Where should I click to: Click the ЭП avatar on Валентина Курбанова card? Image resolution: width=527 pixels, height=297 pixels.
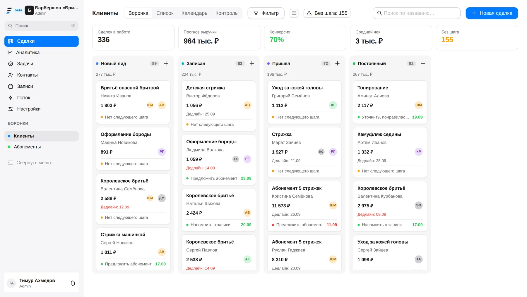419,206
